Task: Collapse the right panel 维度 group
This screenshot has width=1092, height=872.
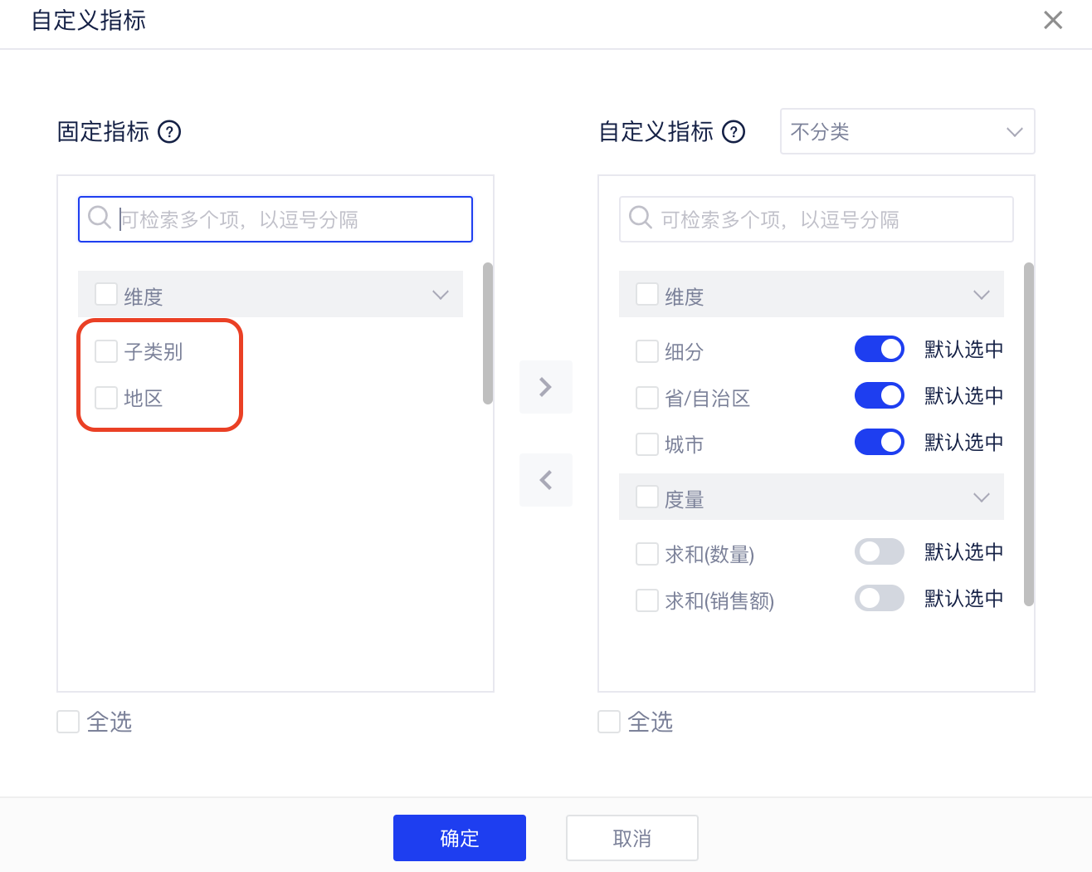Action: click(x=982, y=295)
